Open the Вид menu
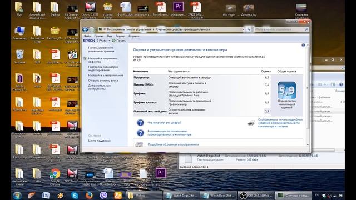Image resolution: width=356 pixels, height=200 pixels. pyautogui.click(x=110, y=36)
